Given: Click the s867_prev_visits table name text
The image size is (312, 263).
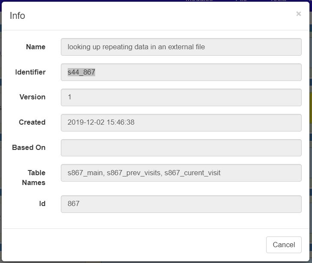Looking at the screenshot, I should [133, 173].
